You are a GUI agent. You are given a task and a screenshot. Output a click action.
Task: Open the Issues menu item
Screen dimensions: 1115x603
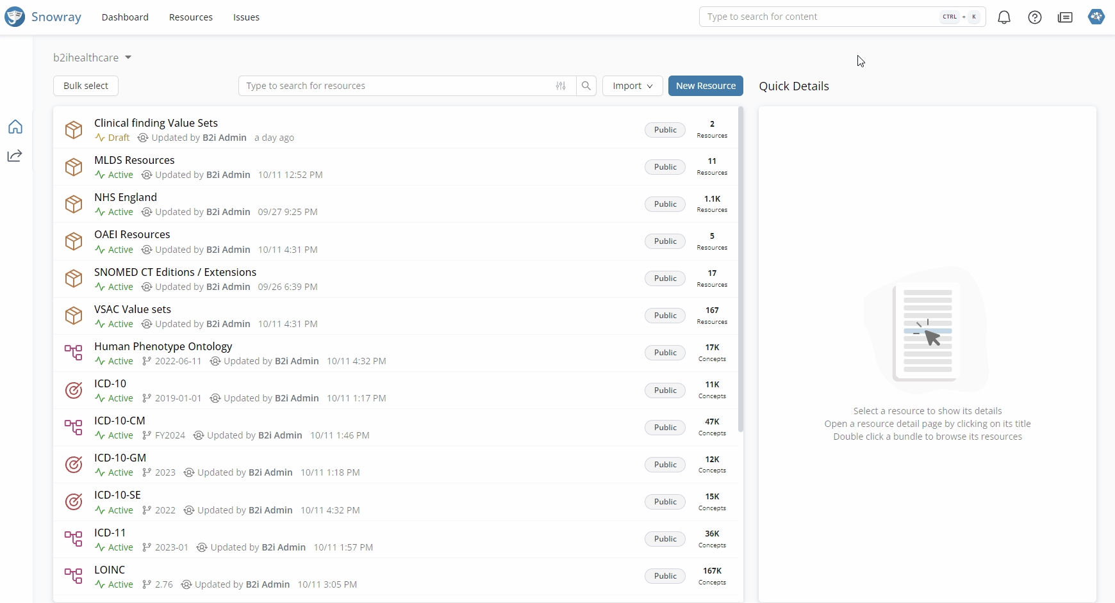[246, 17]
